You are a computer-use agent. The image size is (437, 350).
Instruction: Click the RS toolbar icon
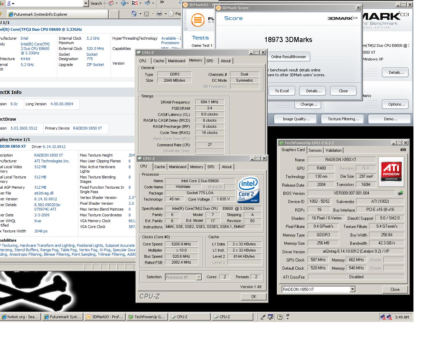tap(135, 3)
